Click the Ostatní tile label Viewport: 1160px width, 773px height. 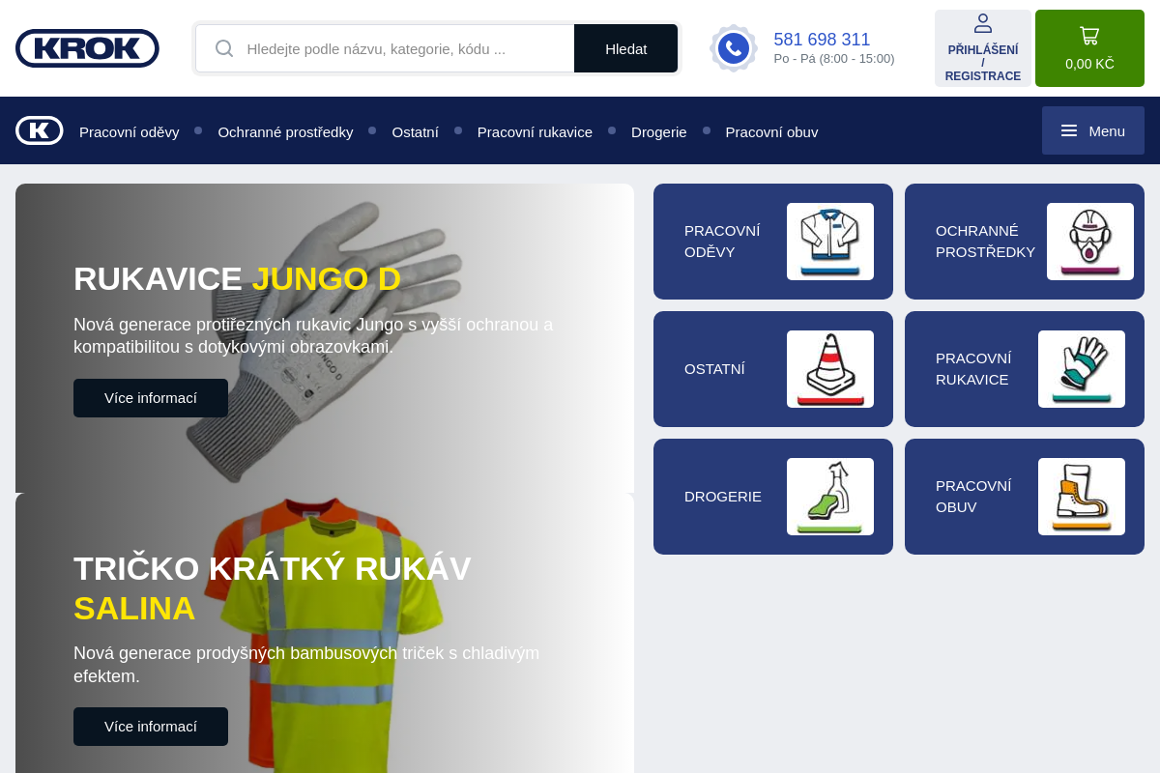pyautogui.click(x=714, y=369)
